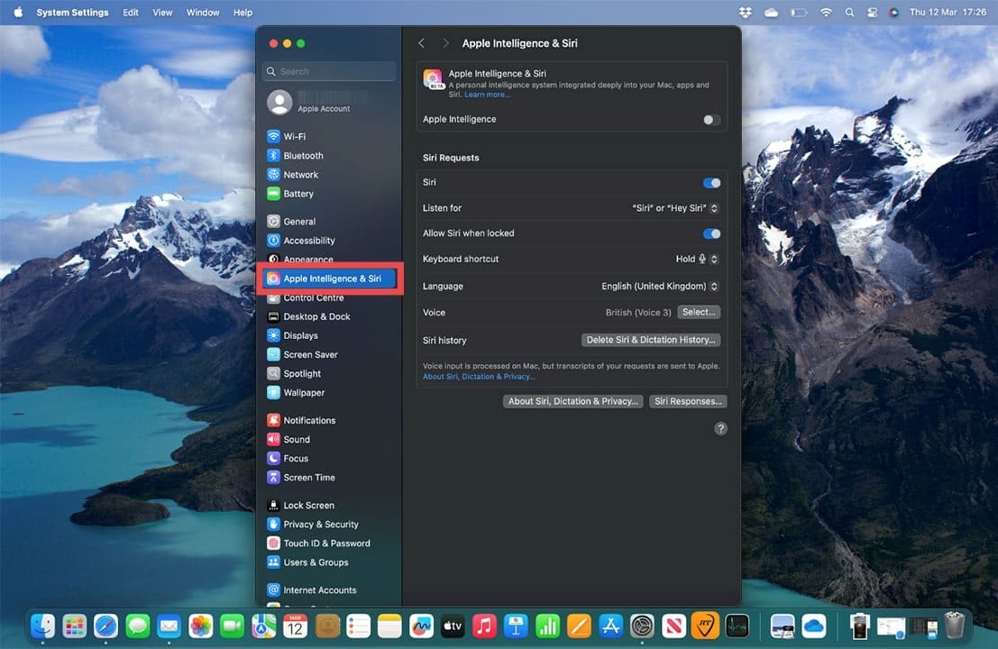
Task: Click the Siri icon in menu bar
Action: click(893, 12)
